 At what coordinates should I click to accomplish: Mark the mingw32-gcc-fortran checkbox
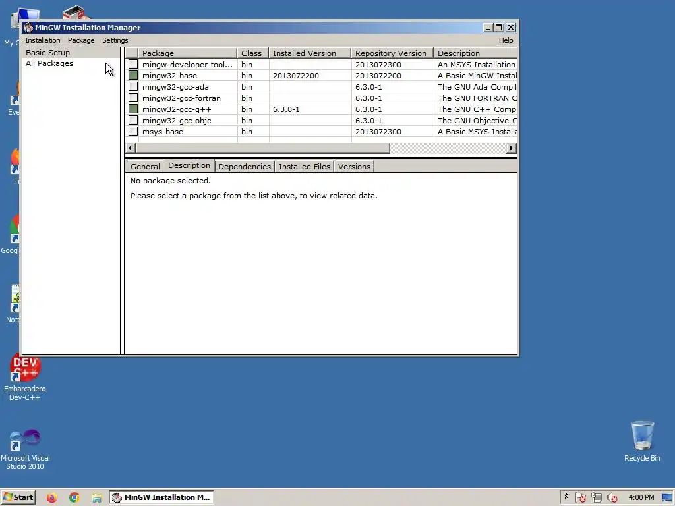pos(133,98)
